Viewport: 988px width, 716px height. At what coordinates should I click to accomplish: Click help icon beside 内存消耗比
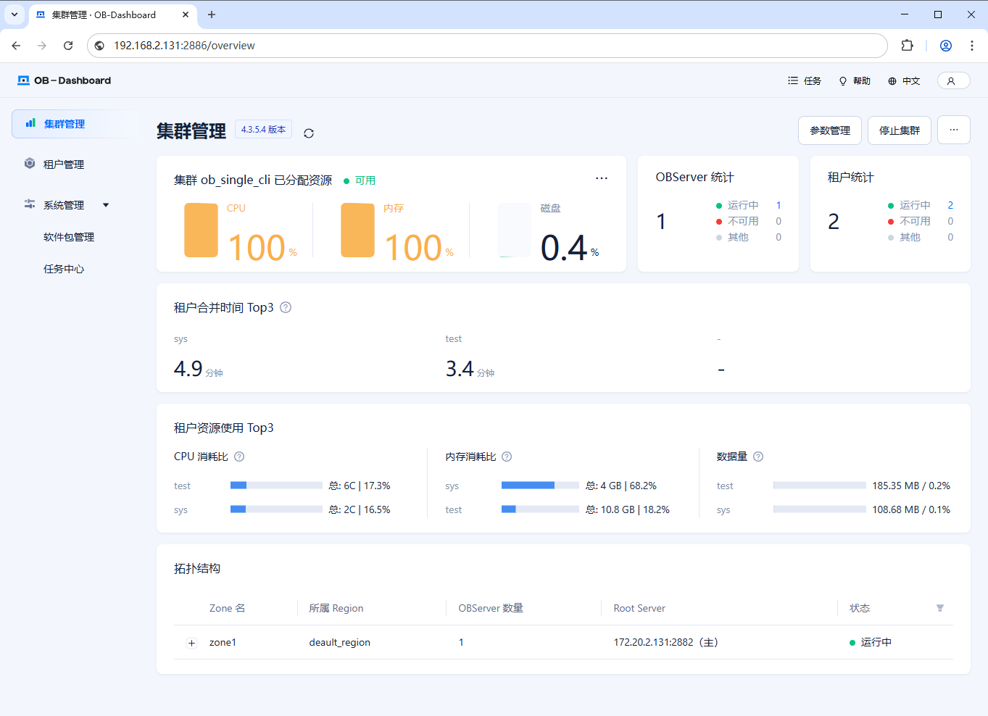(507, 457)
